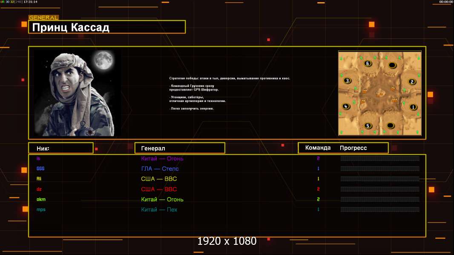Click Китай — Пех general entry
The height and width of the screenshot is (255, 454).
click(159, 210)
